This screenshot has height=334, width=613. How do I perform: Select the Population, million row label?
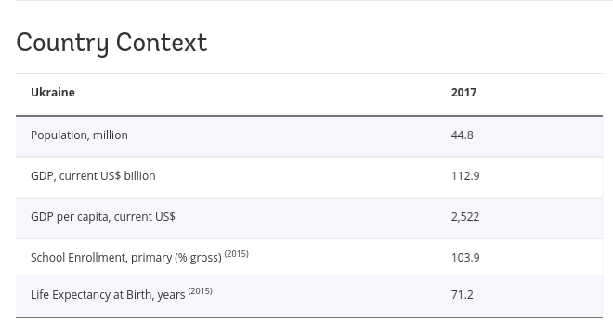click(79, 135)
